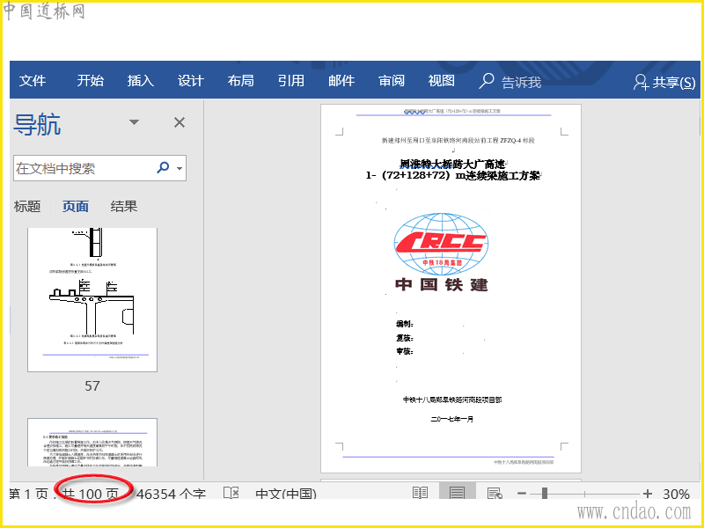
Task: Click the 共享 share button
Action: click(x=664, y=82)
